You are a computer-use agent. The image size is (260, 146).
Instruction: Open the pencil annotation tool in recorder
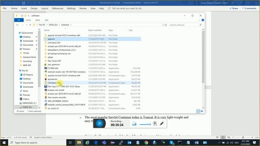click(x=162, y=123)
